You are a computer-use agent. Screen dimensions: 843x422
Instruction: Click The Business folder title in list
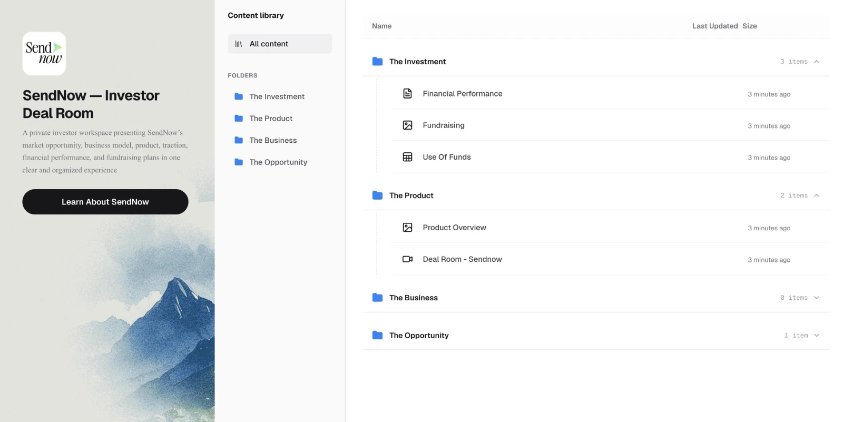click(414, 298)
